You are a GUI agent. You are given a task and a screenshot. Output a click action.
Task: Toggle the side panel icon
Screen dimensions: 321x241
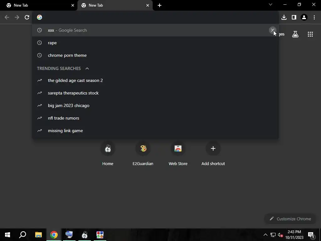click(294, 18)
